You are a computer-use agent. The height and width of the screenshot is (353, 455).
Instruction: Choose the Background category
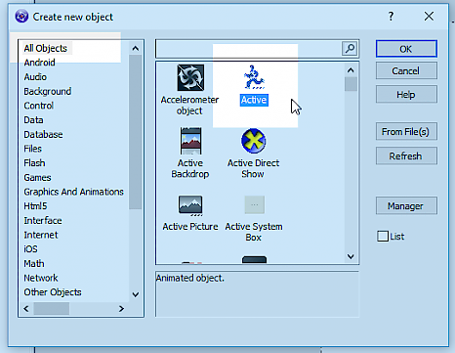(48, 91)
